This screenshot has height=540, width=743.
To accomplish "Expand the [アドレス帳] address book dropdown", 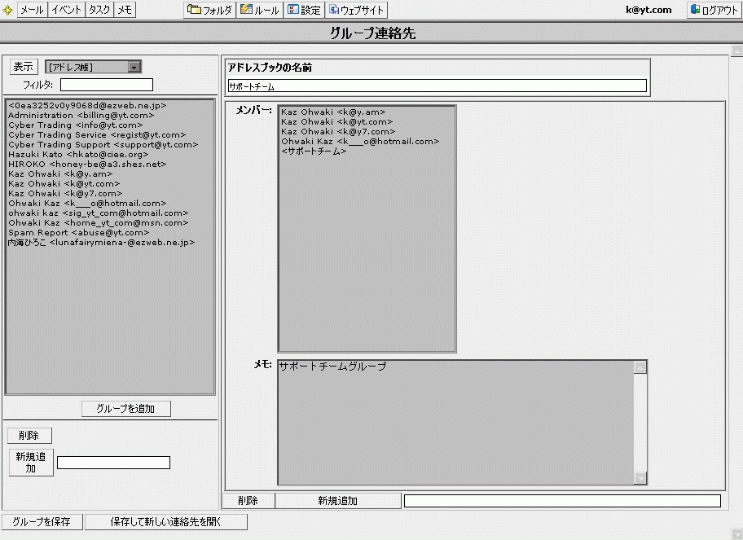I will pos(135,67).
